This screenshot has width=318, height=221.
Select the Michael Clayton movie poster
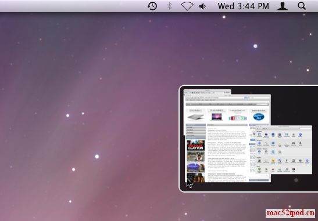[196, 146]
